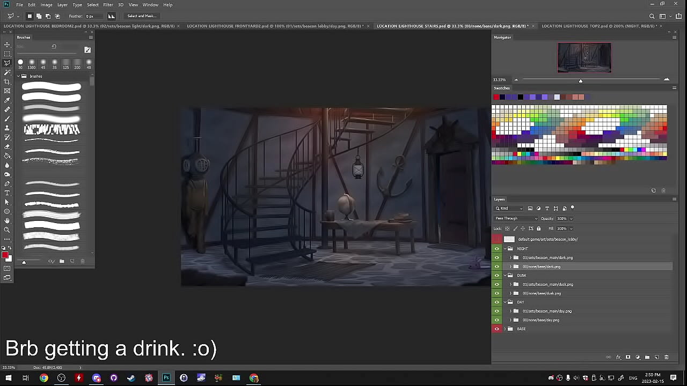Select the Zoom tool
Image resolution: width=687 pixels, height=386 pixels.
pos(7,229)
